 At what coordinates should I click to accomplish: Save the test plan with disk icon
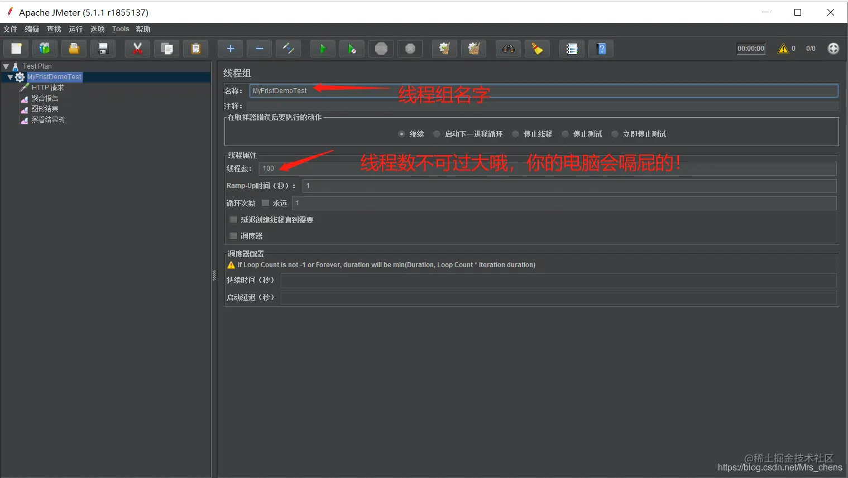(103, 49)
